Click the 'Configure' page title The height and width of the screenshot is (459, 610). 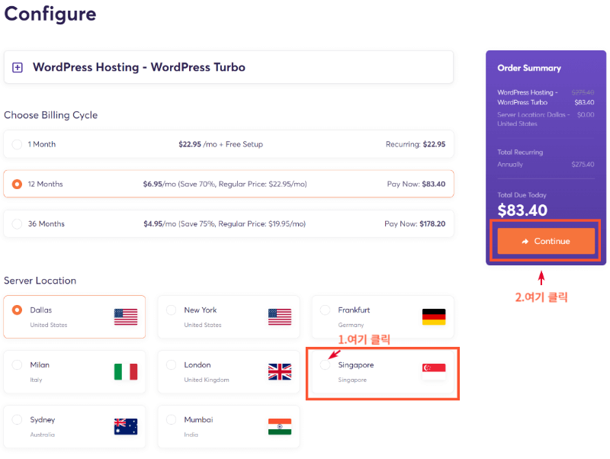click(x=50, y=14)
